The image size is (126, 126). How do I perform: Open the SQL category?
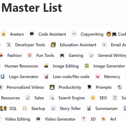pos(13,109)
